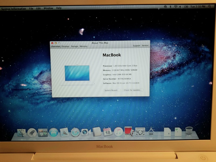Image resolution: width=216 pixels, height=162 pixels.
Task: Minimize the About This Mac window
Action: click(x=56, y=43)
